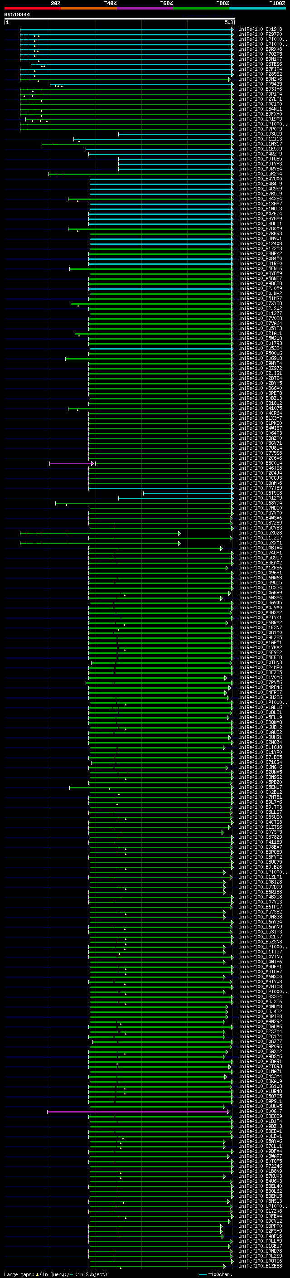Select the UniRef100_C0QTG6 label
290x1278 pixels.
coord(260,1262)
